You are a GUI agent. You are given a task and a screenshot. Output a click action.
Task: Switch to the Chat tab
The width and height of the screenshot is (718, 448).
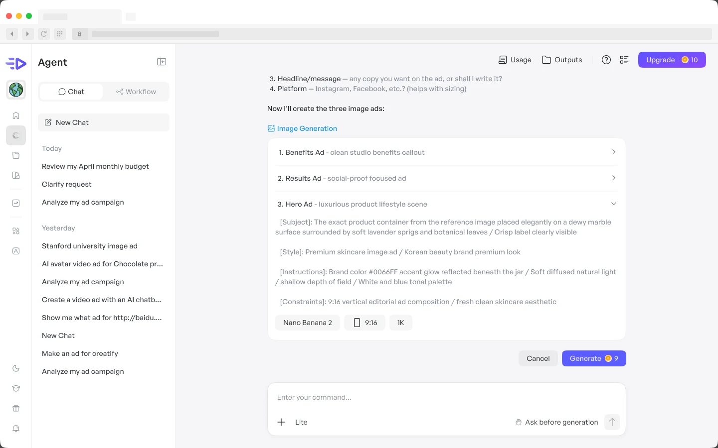[x=71, y=92]
